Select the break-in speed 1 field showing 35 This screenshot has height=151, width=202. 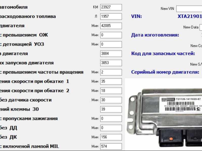click(111, 82)
